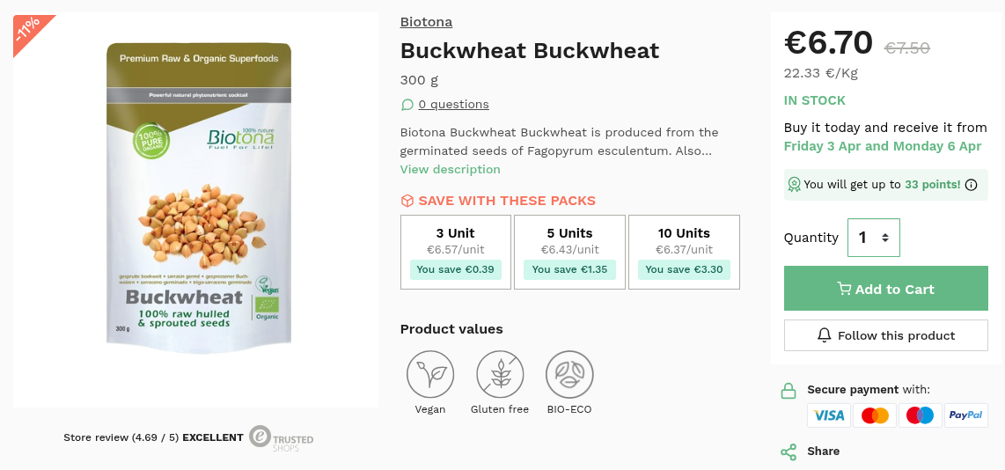Click the BIO-ECO leaf icon
The image size is (1005, 470).
pos(569,374)
